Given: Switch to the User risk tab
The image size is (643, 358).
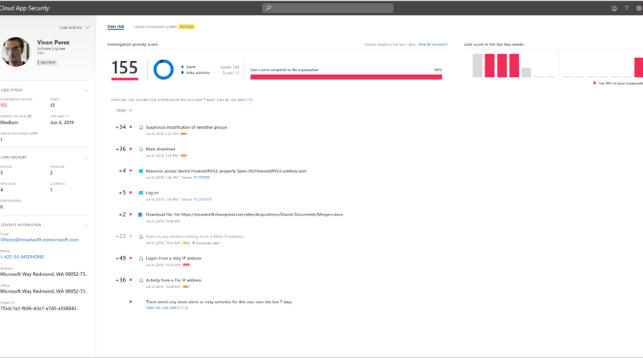Looking at the screenshot, I should click(116, 27).
